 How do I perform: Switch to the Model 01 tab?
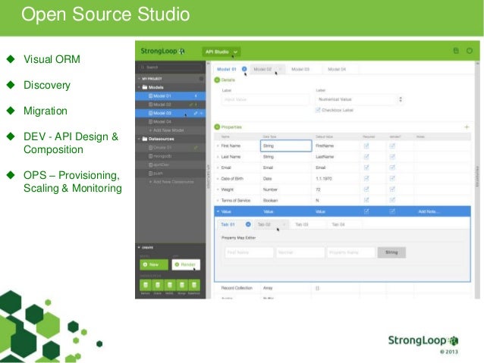227,69
